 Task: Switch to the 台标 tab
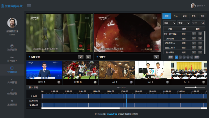(x=176, y=16)
